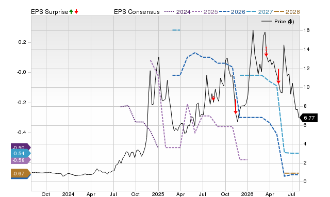
Task: Click the -0.58 light purple value tag
Action: (x=21, y=160)
